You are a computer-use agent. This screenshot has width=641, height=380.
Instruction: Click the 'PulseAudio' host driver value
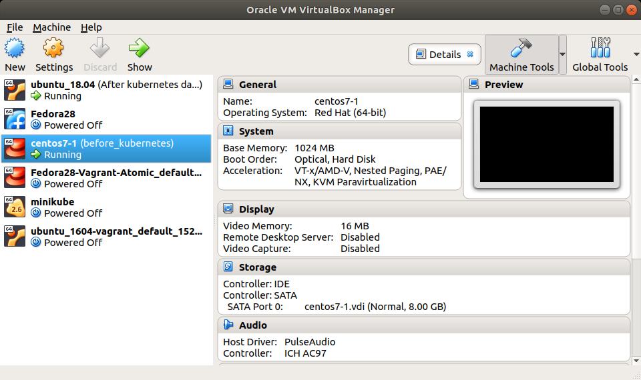pos(310,341)
